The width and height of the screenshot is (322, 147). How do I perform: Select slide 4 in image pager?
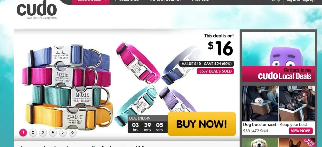[53, 132]
